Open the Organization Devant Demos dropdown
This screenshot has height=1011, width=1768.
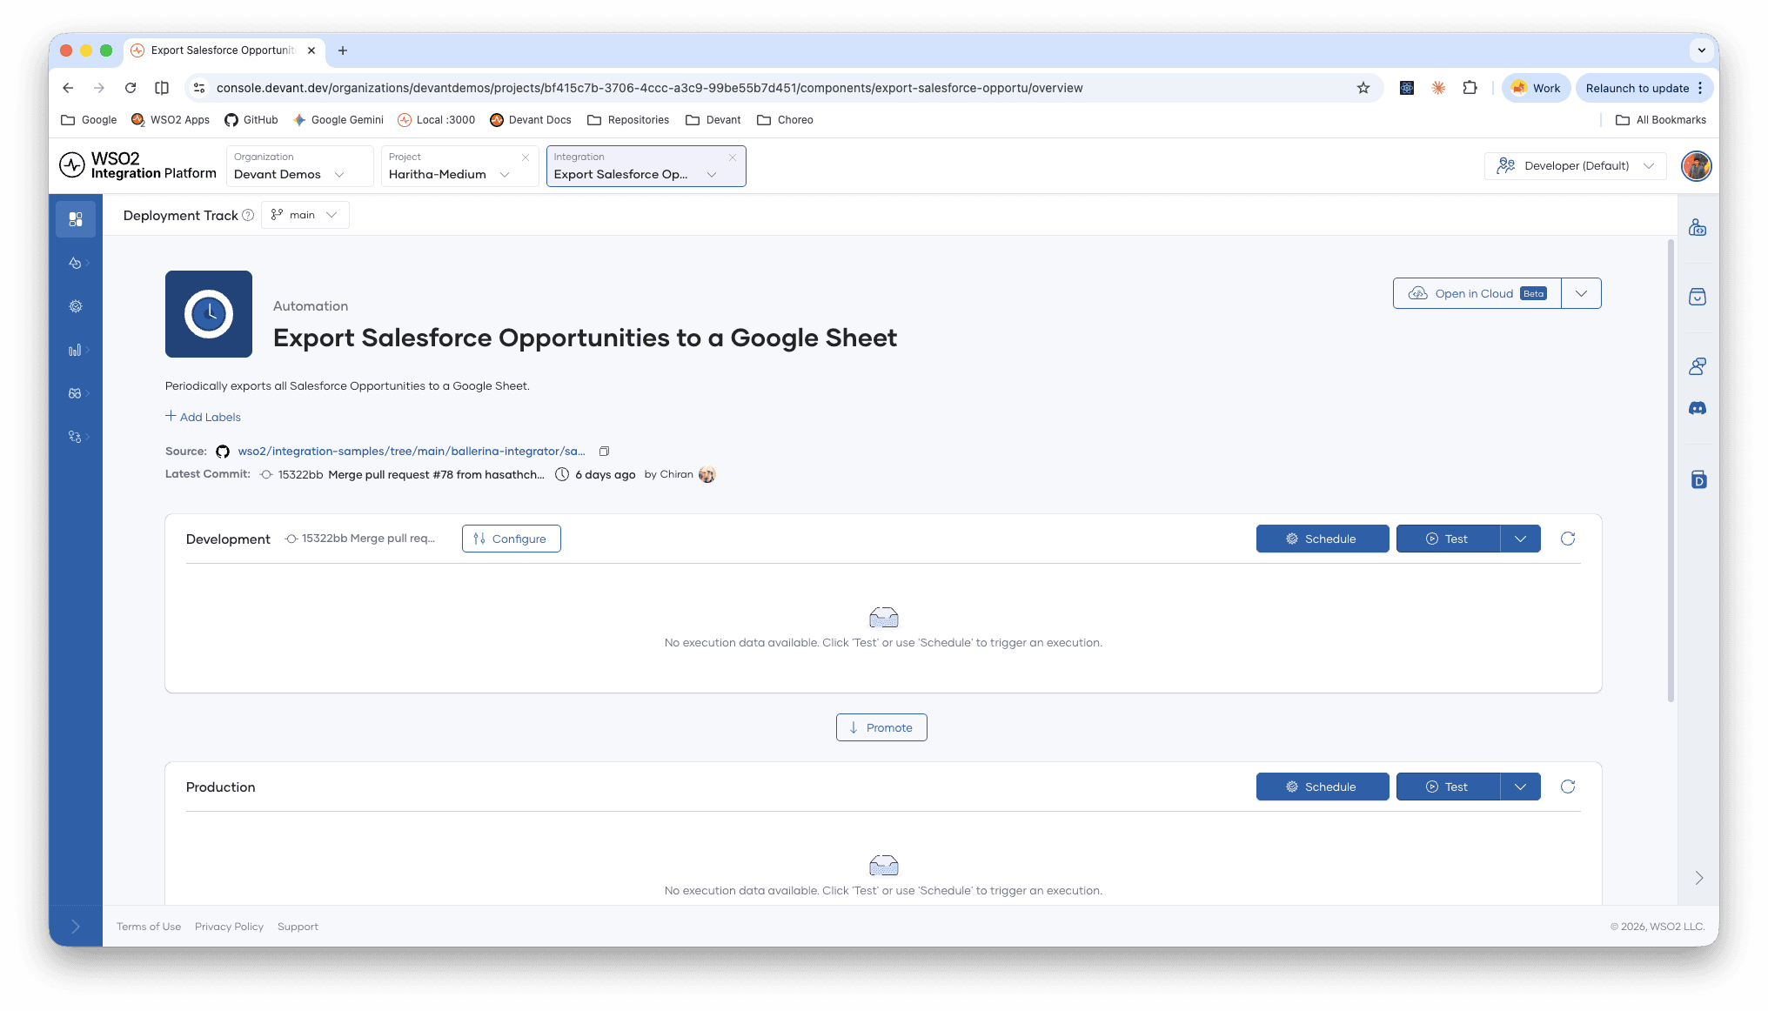(x=299, y=165)
